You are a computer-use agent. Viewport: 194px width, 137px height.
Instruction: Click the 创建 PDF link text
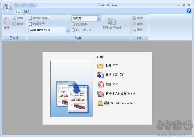pyautogui.click(x=112, y=84)
